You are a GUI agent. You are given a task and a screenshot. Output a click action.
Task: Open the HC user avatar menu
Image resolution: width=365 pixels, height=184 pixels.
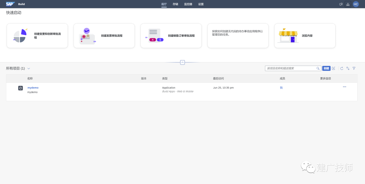tap(356, 4)
